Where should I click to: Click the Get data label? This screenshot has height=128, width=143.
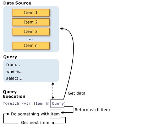point(77,93)
